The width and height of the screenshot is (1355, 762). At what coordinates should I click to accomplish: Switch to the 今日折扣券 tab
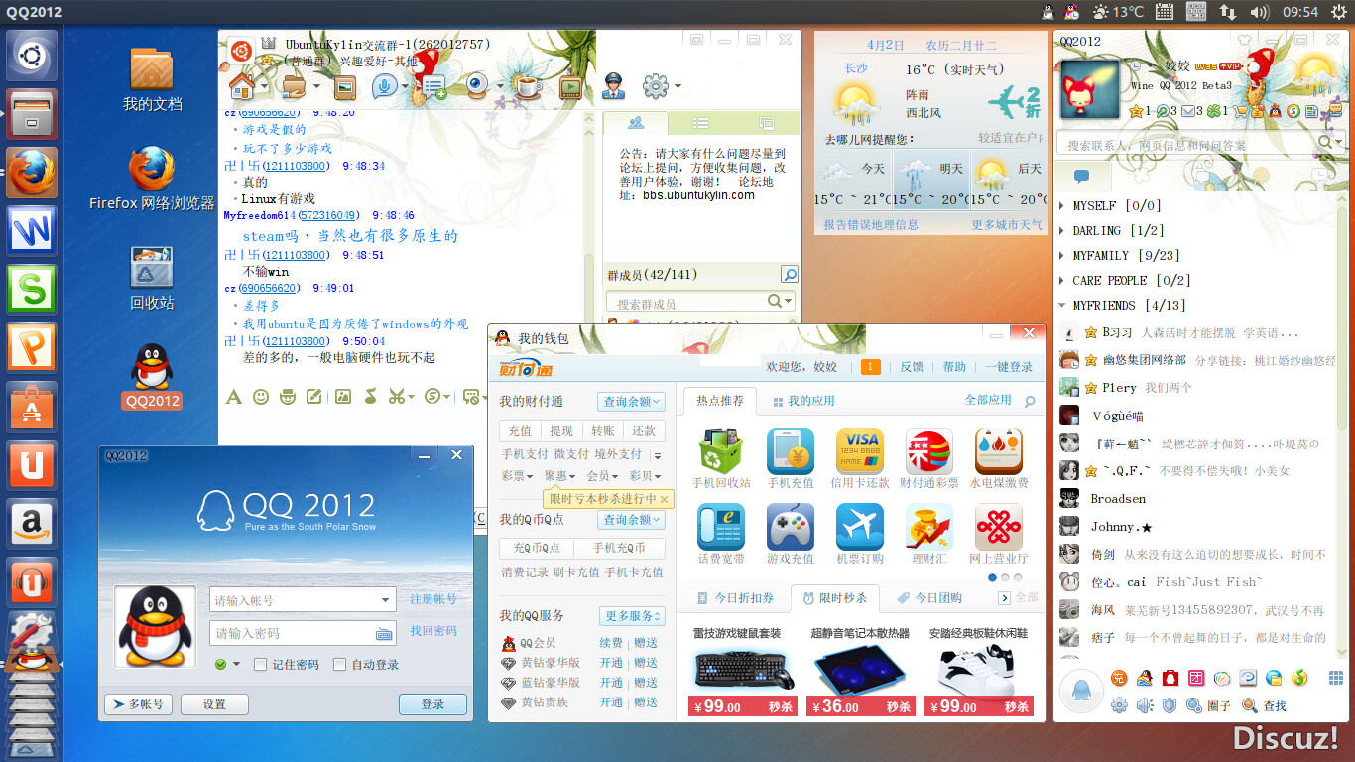(x=734, y=598)
